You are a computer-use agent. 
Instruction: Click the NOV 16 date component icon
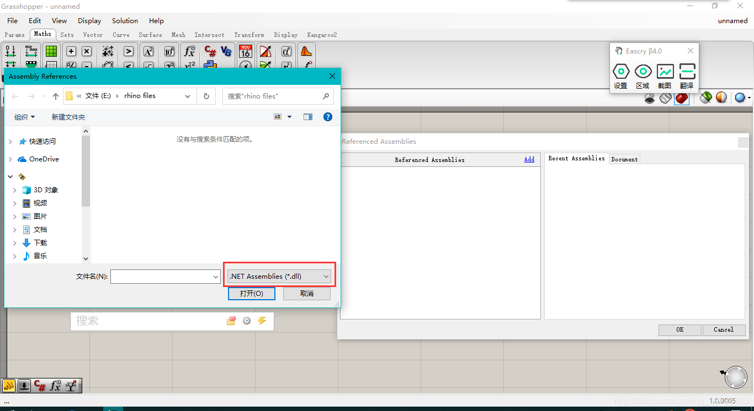(x=245, y=51)
